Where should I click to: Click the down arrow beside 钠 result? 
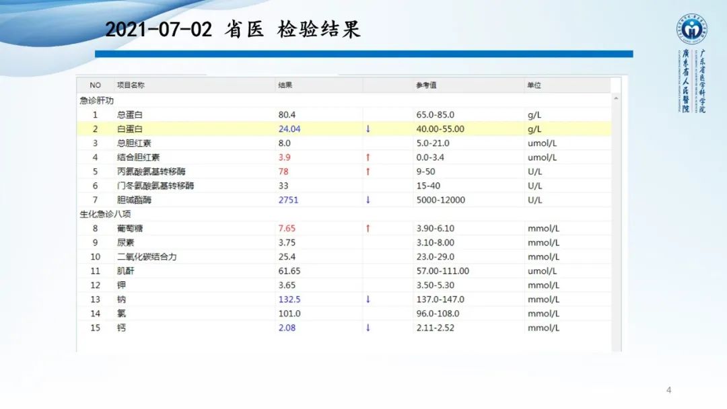coord(368,299)
